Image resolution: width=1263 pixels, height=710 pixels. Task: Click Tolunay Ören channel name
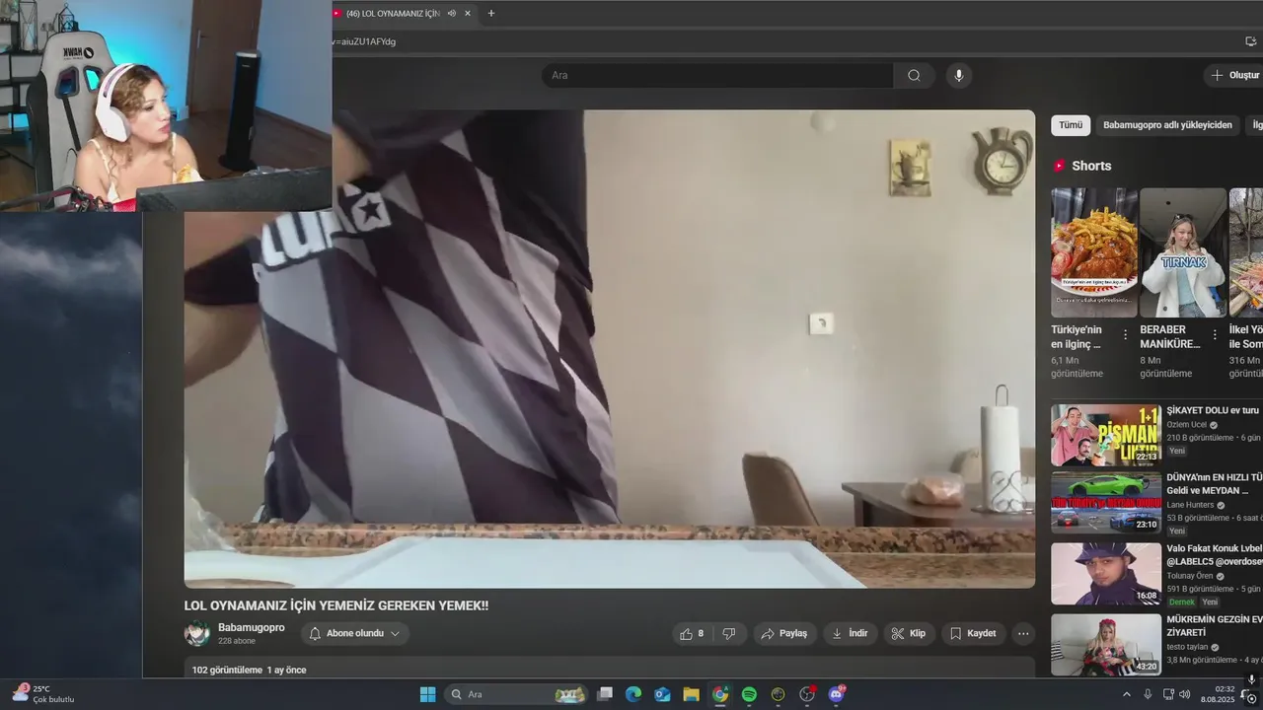click(1190, 576)
